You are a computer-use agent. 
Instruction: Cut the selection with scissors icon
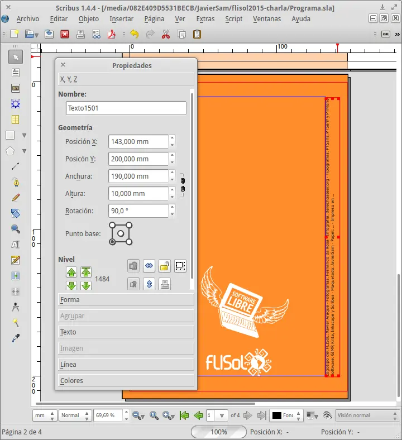(x=166, y=34)
